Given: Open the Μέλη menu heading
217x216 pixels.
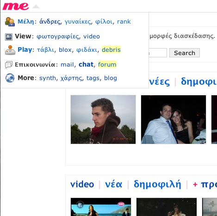Looking at the screenshot, I should pos(25,21).
